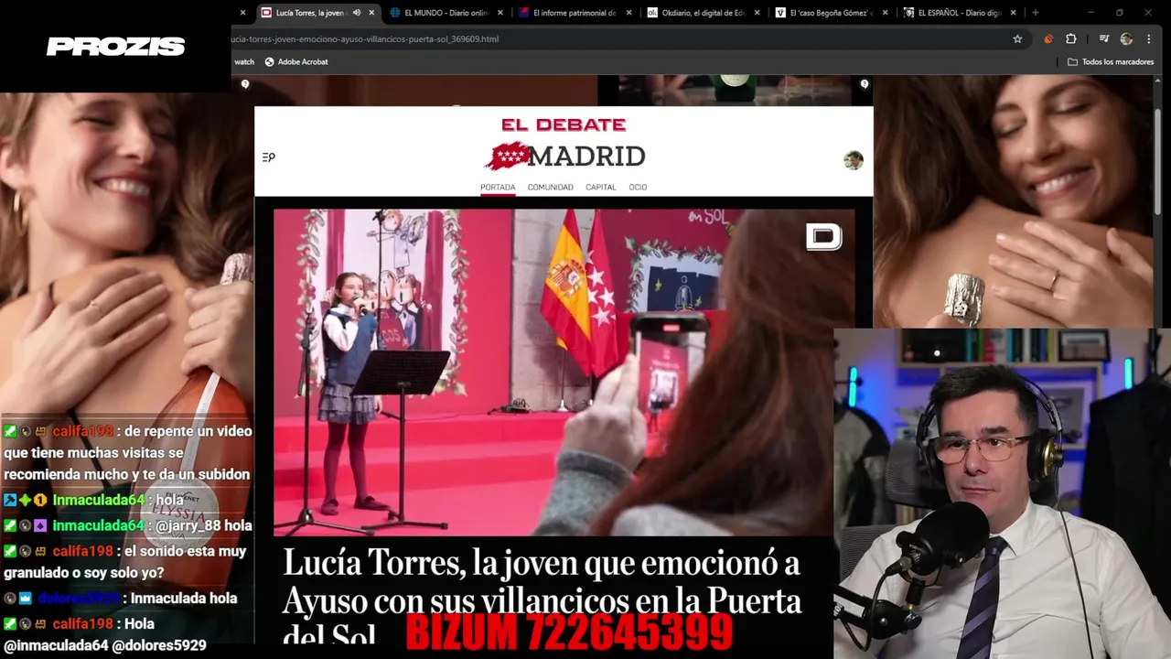The image size is (1171, 659).
Task: Mute audio icon on Lucía Torres tab
Action: tap(356, 13)
